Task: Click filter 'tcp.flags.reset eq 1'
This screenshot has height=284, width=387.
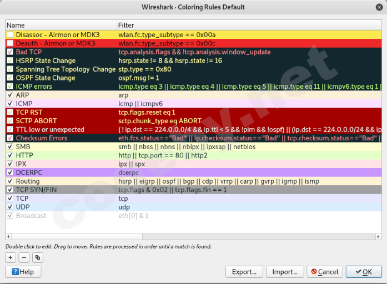Action: [x=147, y=113]
